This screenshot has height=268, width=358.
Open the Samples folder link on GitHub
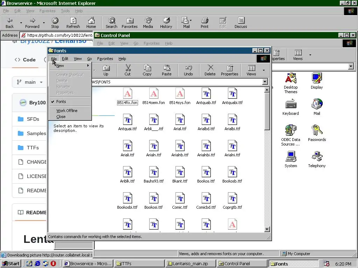pyautogui.click(x=36, y=133)
